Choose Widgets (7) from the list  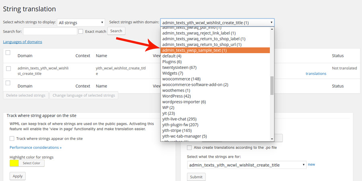[x=215, y=73]
